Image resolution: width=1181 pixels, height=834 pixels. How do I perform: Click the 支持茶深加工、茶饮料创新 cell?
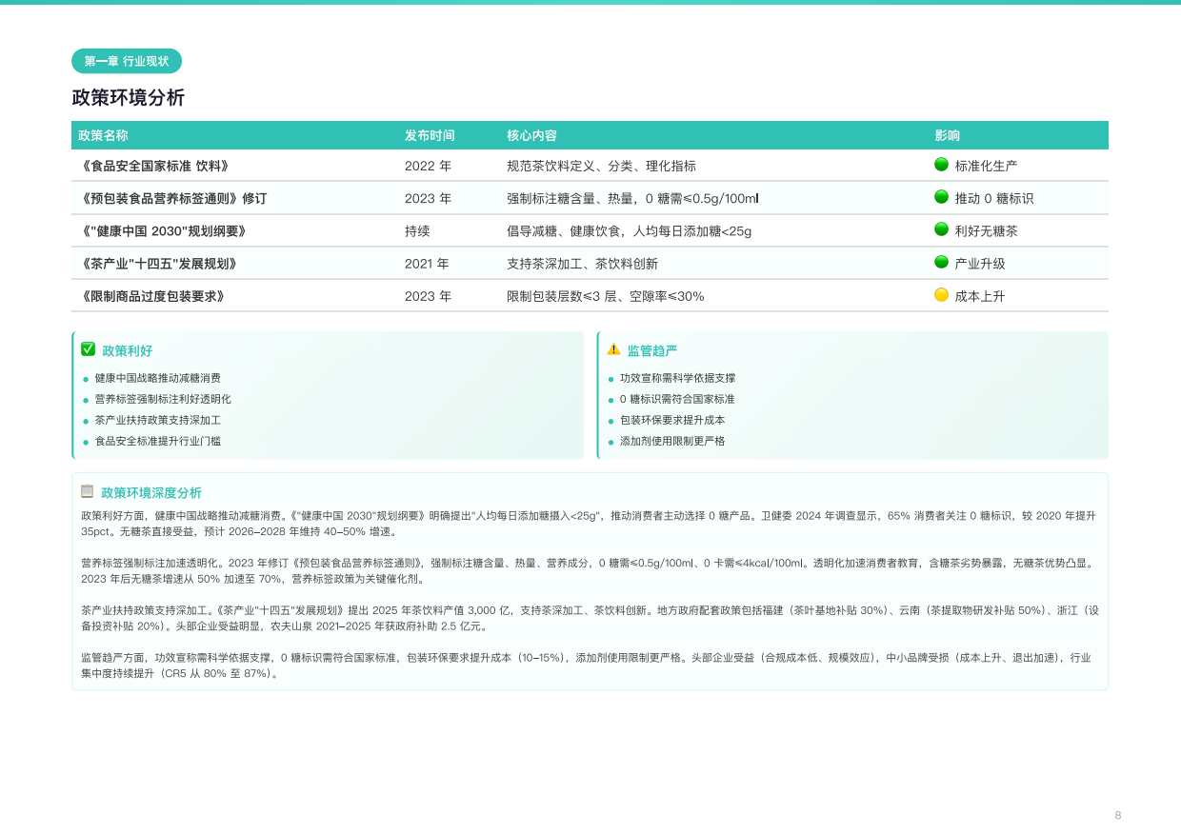coord(582,264)
